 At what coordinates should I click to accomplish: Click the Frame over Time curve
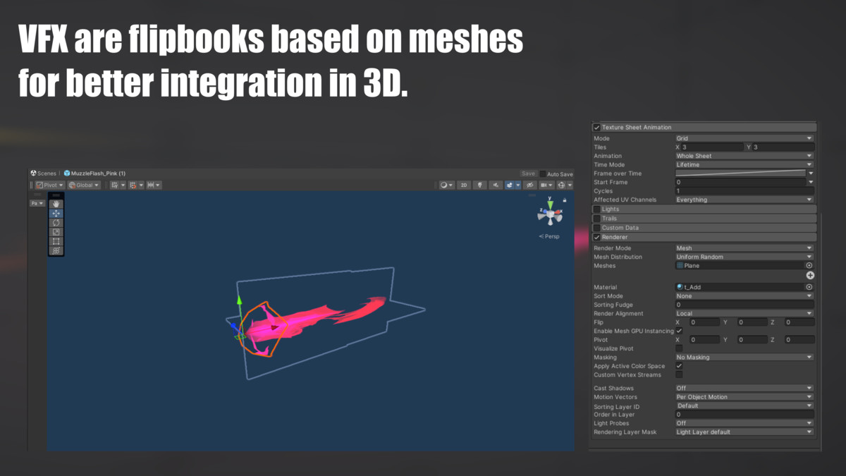pos(740,173)
